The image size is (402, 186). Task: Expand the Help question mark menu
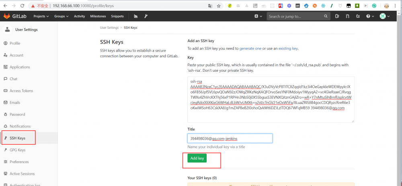370,16
